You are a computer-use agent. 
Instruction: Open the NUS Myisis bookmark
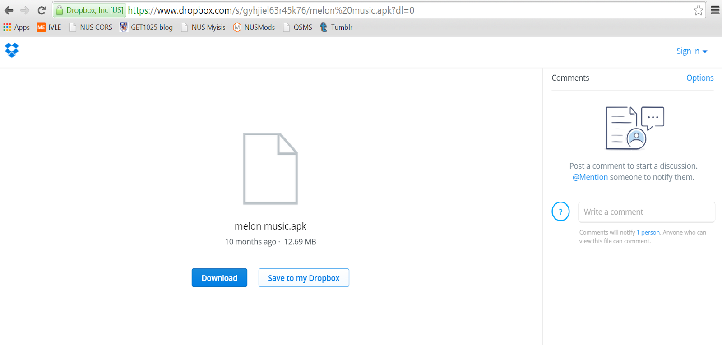pyautogui.click(x=203, y=27)
